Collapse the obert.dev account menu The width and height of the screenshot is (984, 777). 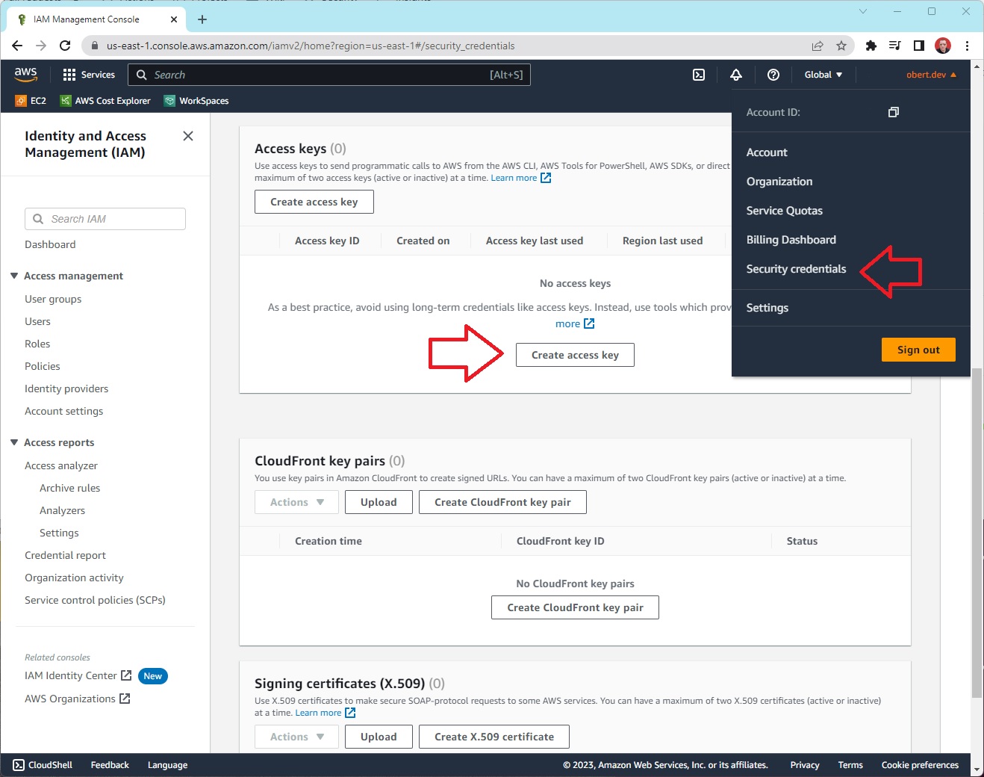[931, 75]
